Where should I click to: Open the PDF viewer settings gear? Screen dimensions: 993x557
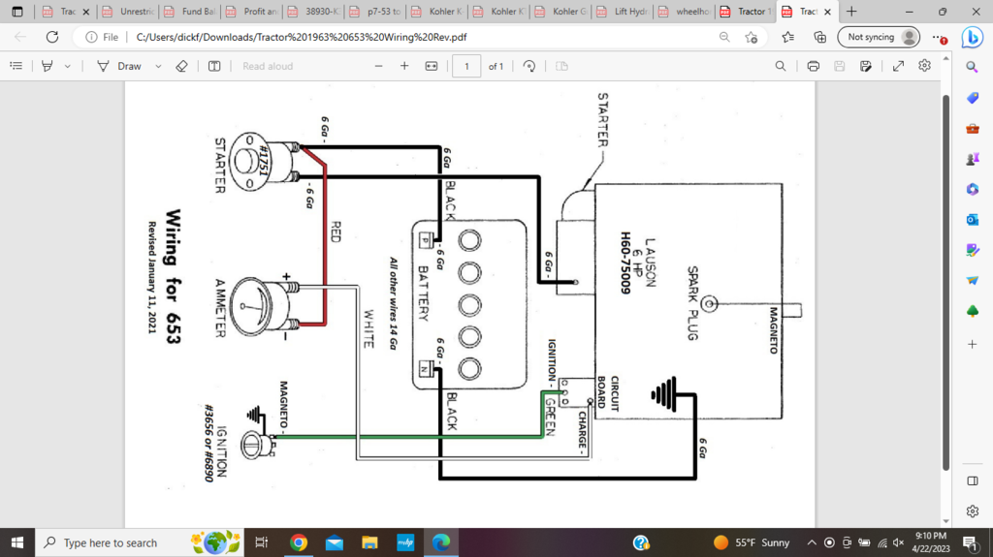(x=925, y=66)
